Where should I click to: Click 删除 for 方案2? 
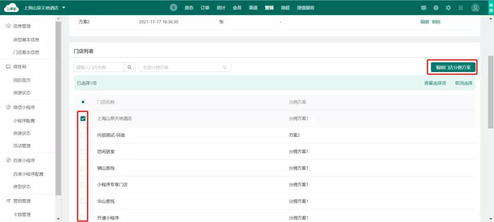click(436, 22)
